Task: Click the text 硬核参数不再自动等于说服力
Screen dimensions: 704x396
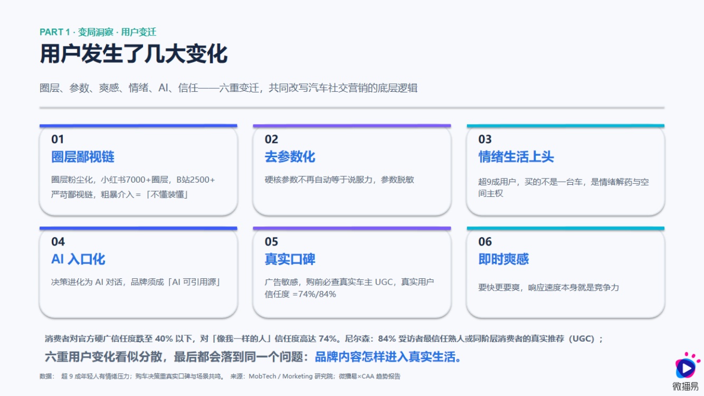Action: [339, 180]
